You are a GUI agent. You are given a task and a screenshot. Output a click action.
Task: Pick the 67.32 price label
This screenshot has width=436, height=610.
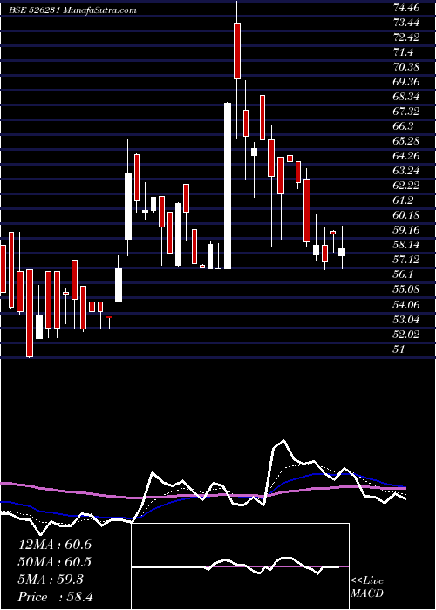click(407, 112)
